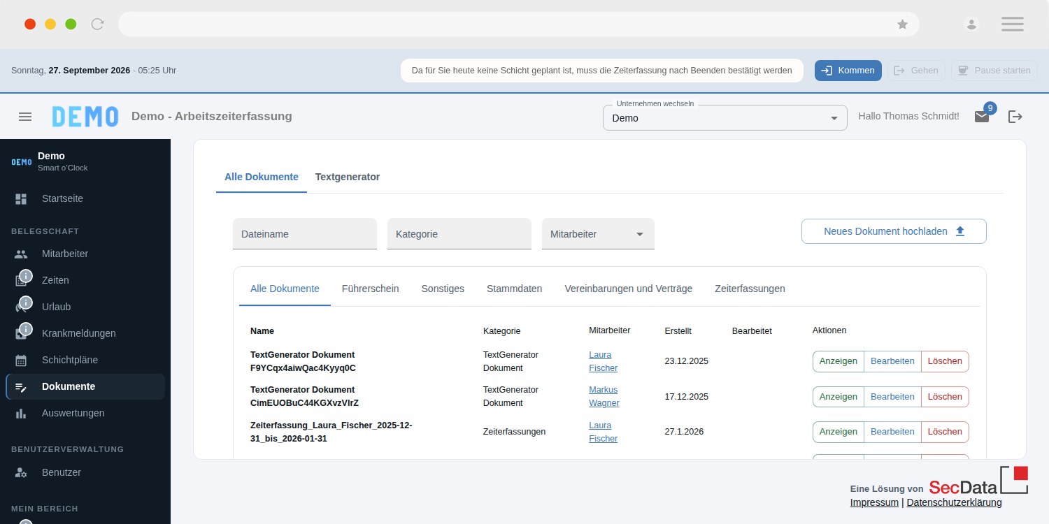Click the Startseite dashboard icon
The height and width of the screenshot is (524, 1049).
coord(21,199)
